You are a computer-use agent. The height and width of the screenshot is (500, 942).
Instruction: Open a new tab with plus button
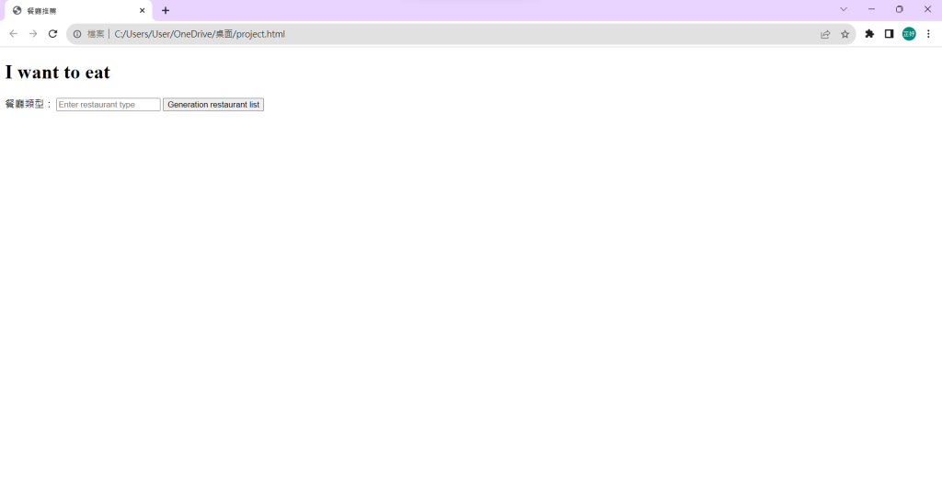point(166,10)
